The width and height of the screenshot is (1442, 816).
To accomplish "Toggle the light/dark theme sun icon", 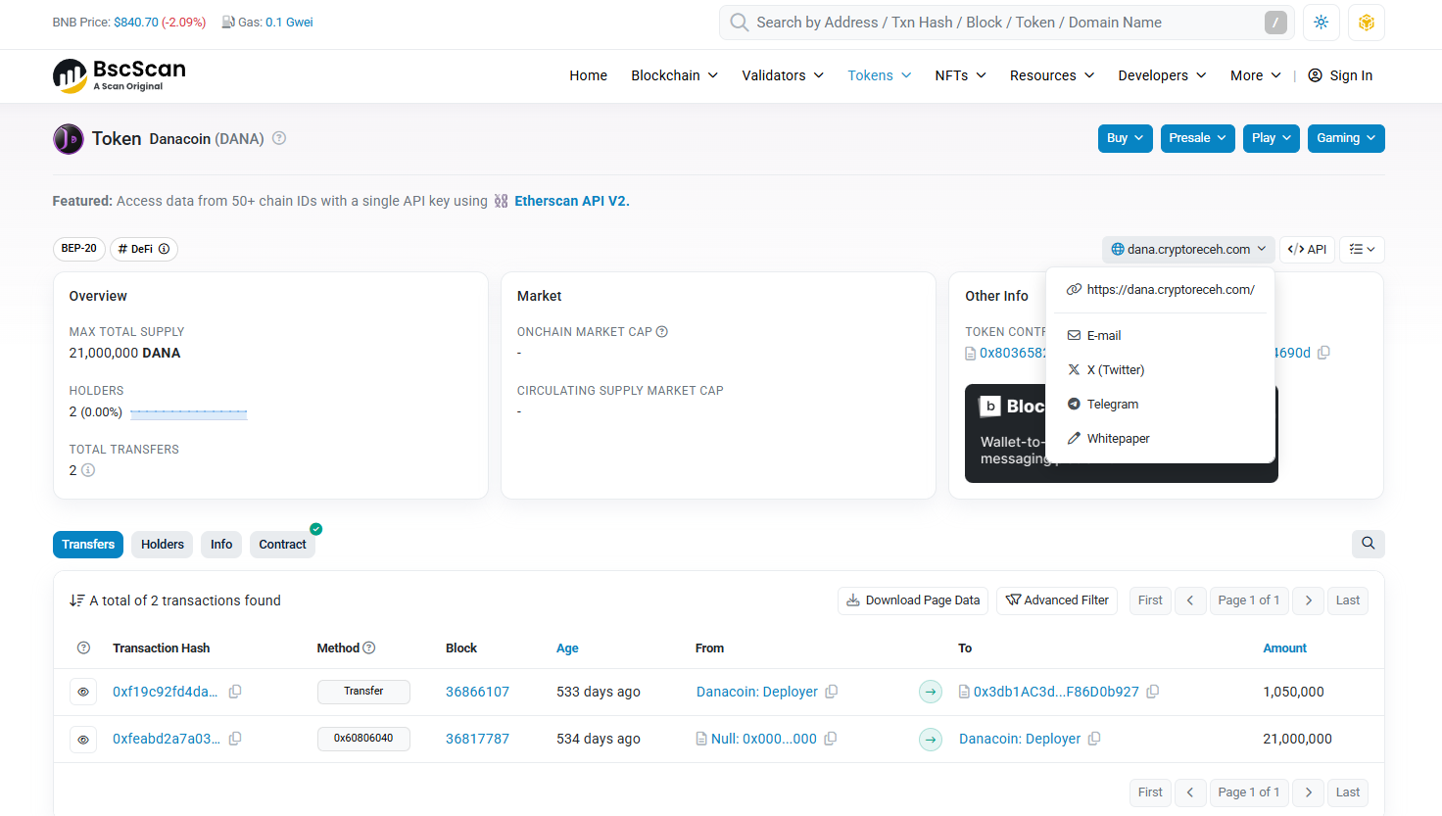I will pyautogui.click(x=1321, y=23).
